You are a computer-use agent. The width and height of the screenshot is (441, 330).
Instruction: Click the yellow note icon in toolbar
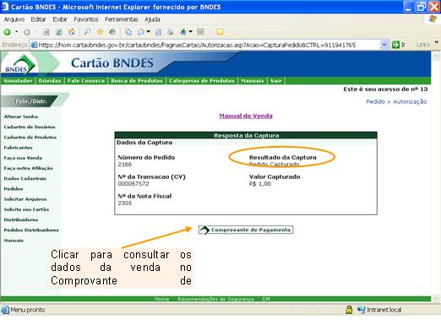[220, 32]
